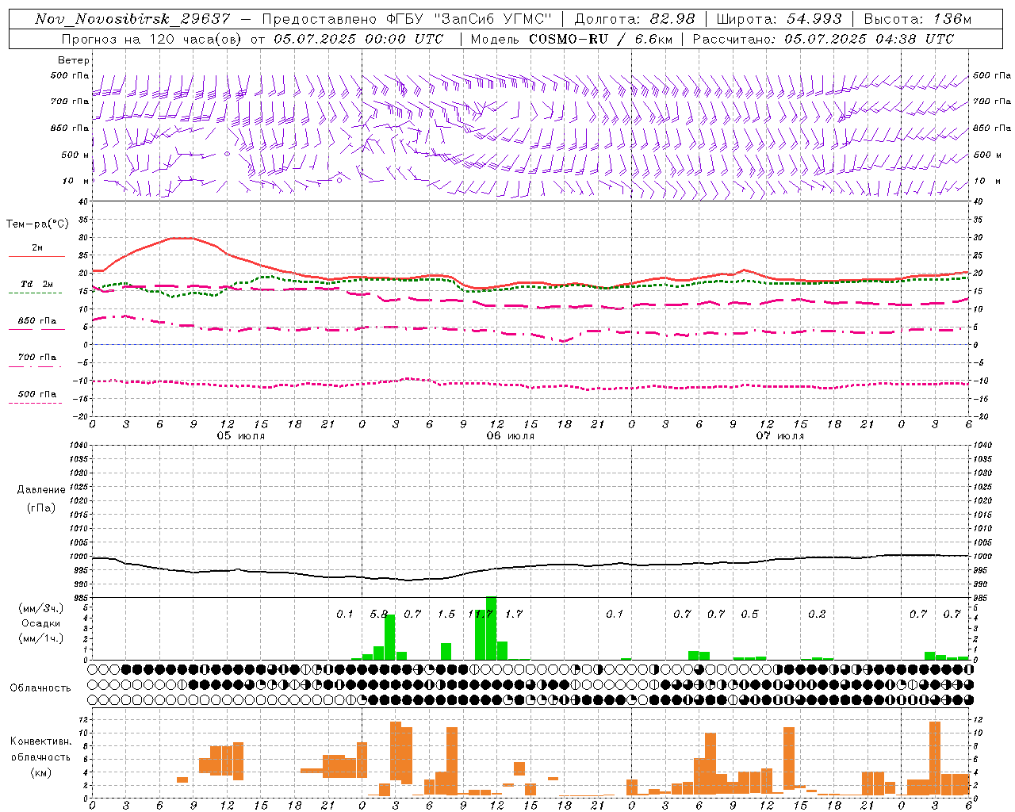The height and width of the screenshot is (812, 1015).
Task: Click the 0.2 precipitation total
Action: pyautogui.click(x=817, y=614)
